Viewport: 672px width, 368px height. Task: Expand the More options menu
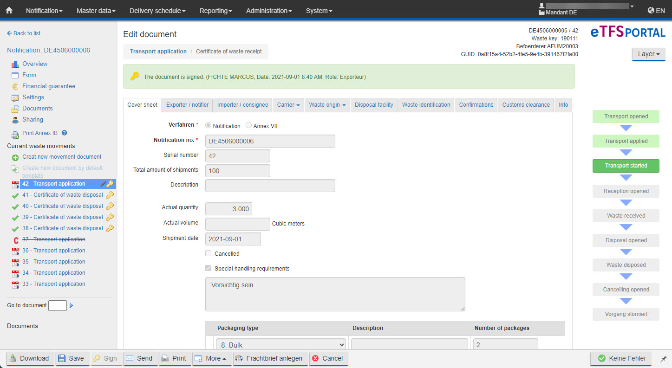click(x=212, y=358)
